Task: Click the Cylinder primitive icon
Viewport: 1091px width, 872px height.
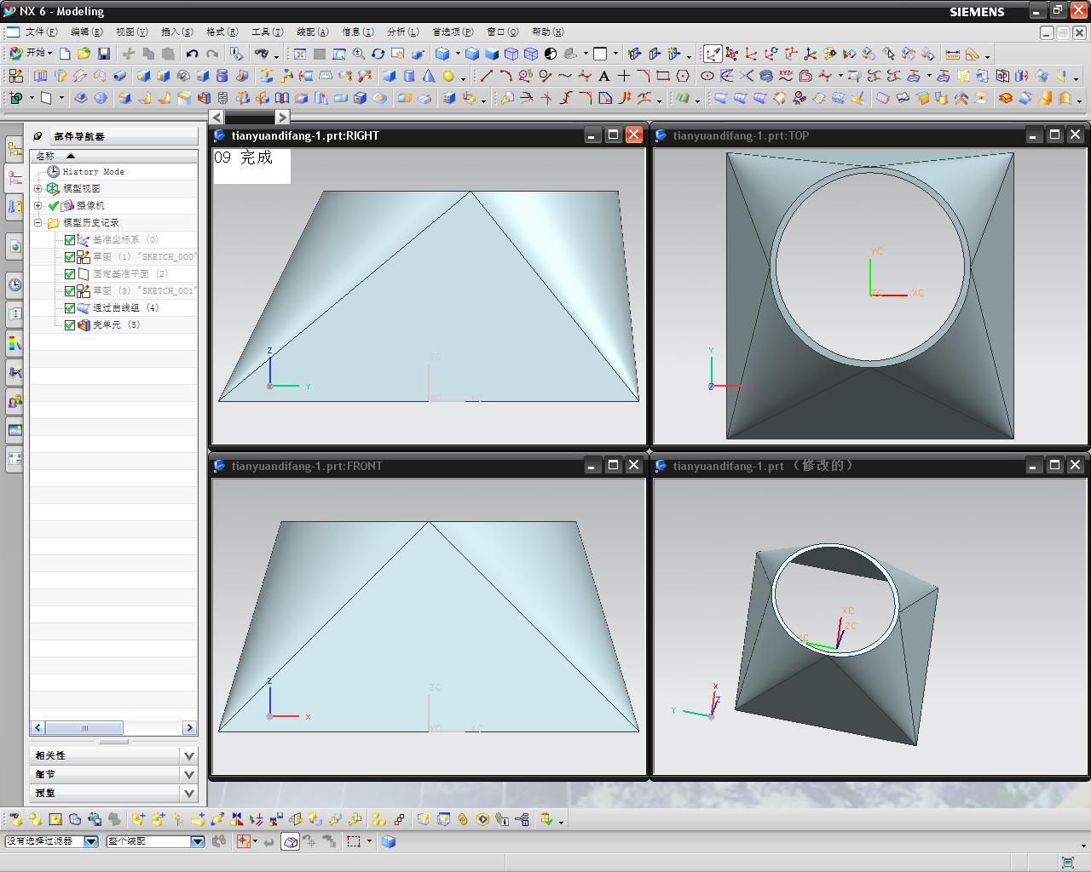Action: tap(409, 76)
